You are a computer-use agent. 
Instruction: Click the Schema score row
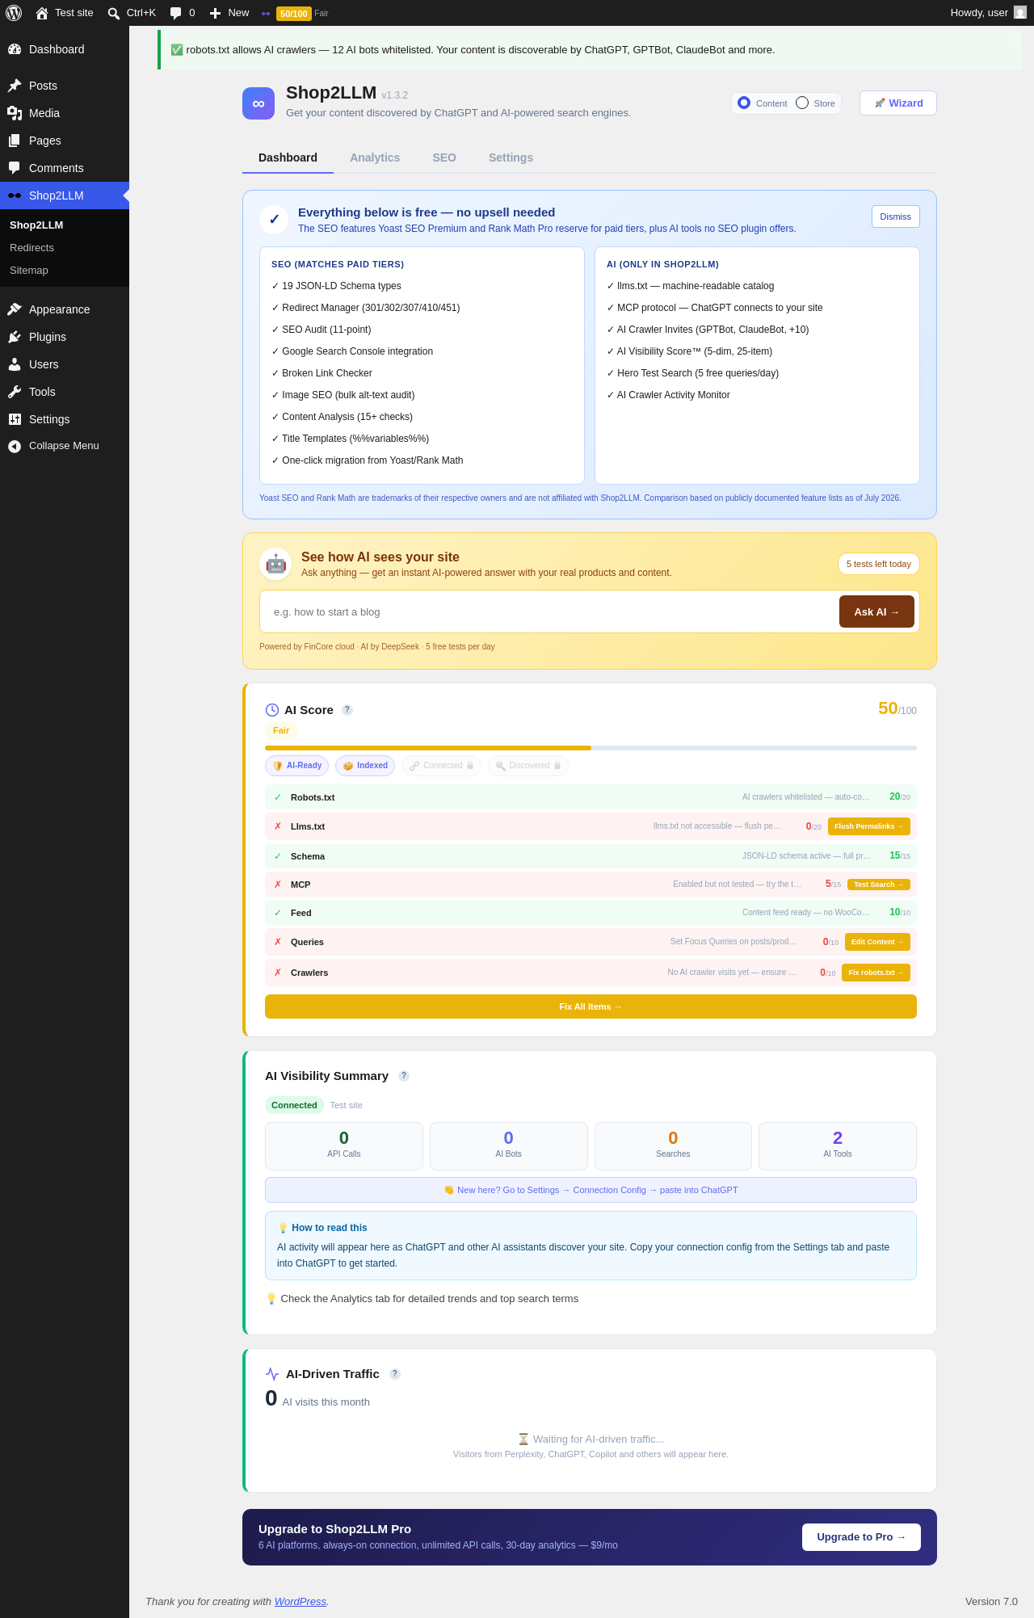[x=591, y=856]
